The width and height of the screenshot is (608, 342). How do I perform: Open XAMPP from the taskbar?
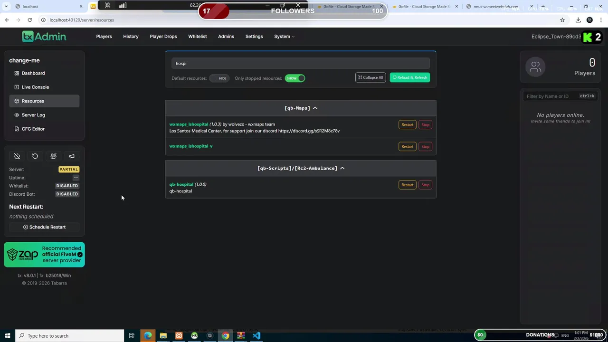[179, 335]
